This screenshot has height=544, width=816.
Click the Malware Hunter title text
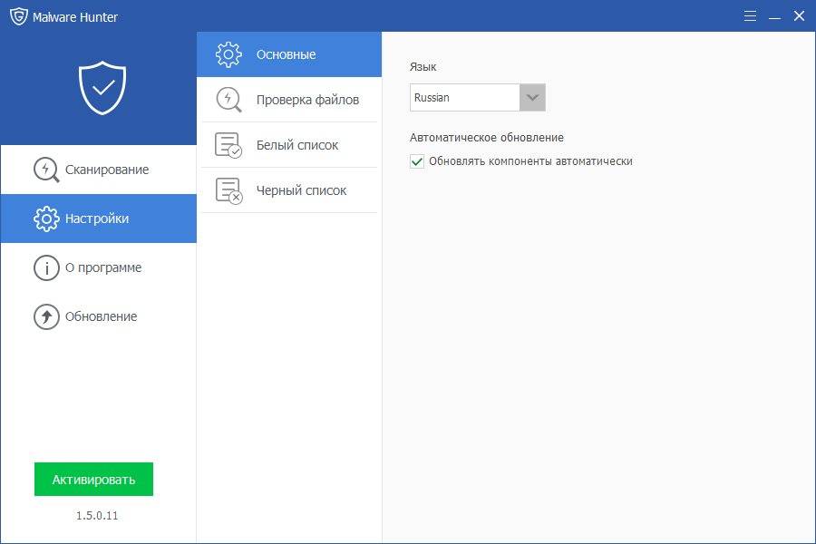[75, 17]
